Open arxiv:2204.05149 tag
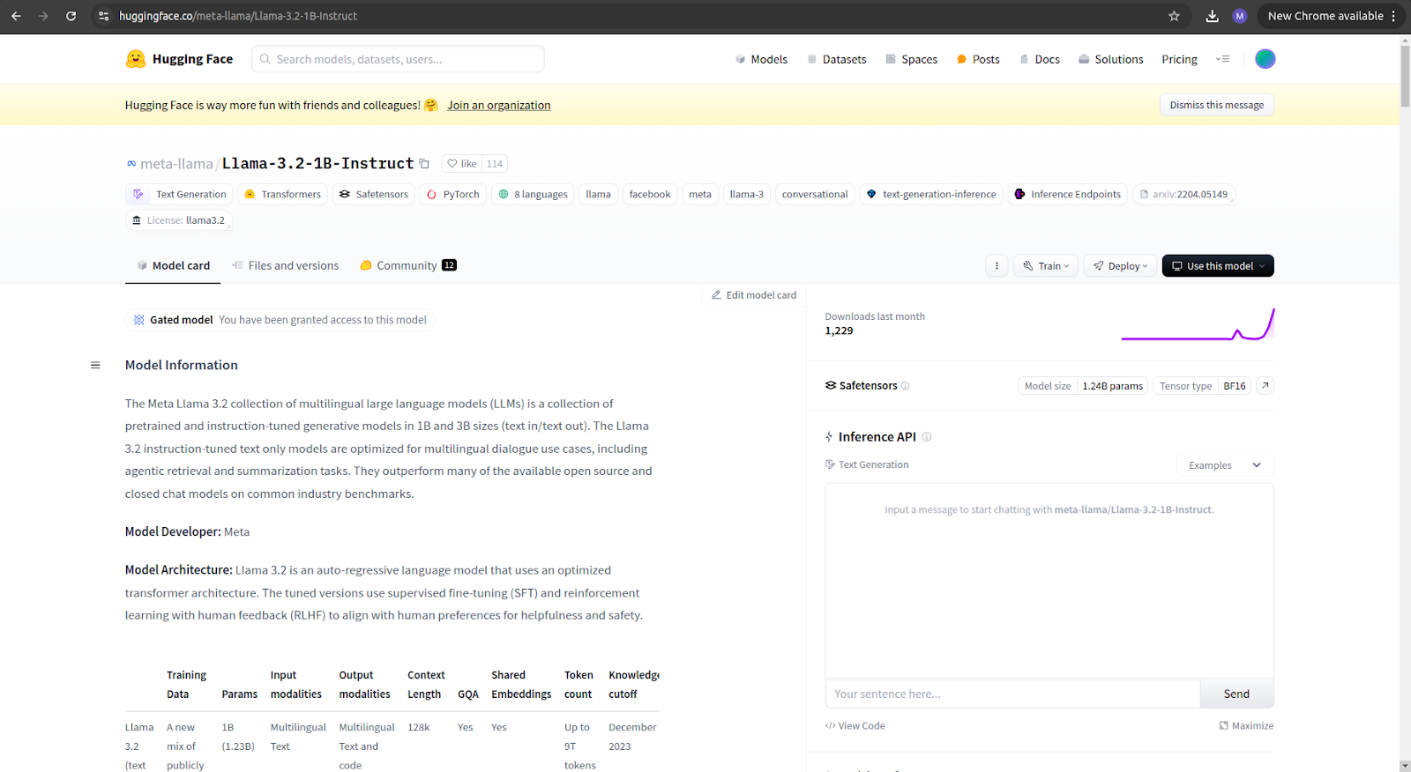This screenshot has height=772, width=1411. [1183, 194]
